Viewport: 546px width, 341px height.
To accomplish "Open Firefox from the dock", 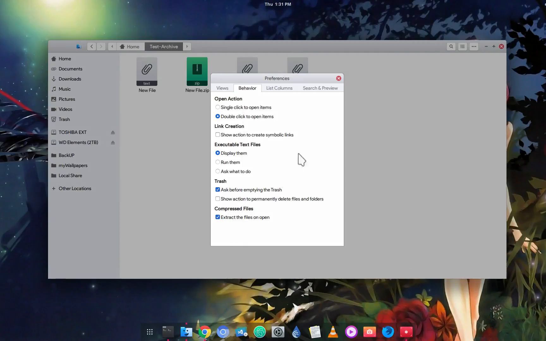I will 388,332.
